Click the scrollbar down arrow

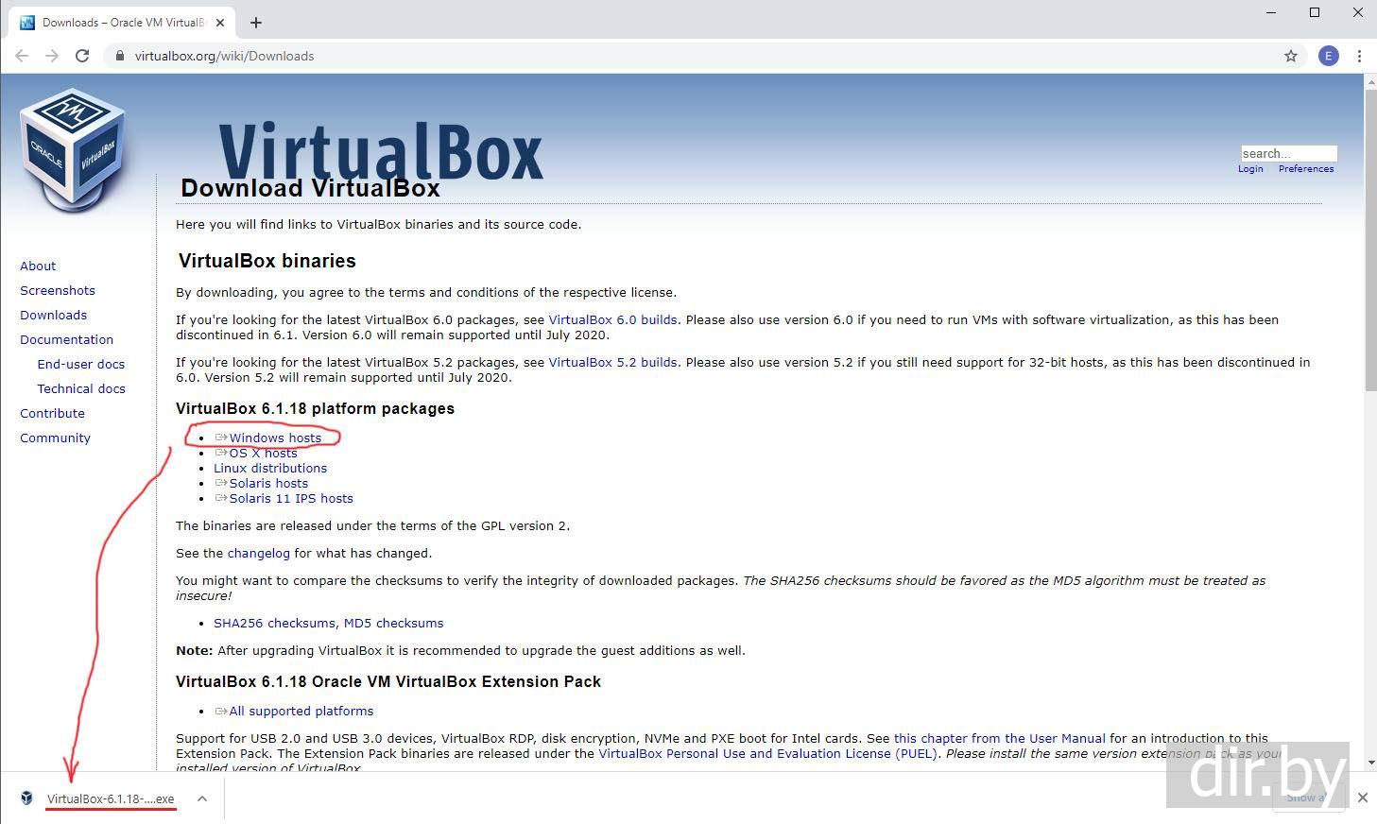point(1370,762)
